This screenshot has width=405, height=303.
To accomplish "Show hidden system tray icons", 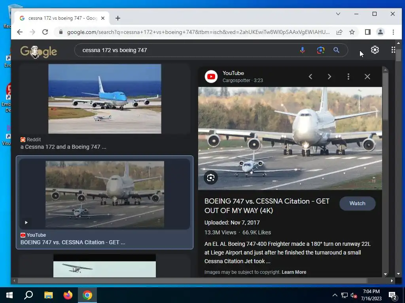I will click(335, 295).
